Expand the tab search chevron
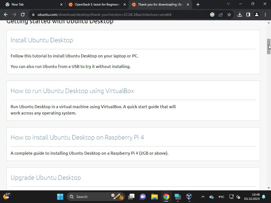271x203 pixels. pos(228,4)
